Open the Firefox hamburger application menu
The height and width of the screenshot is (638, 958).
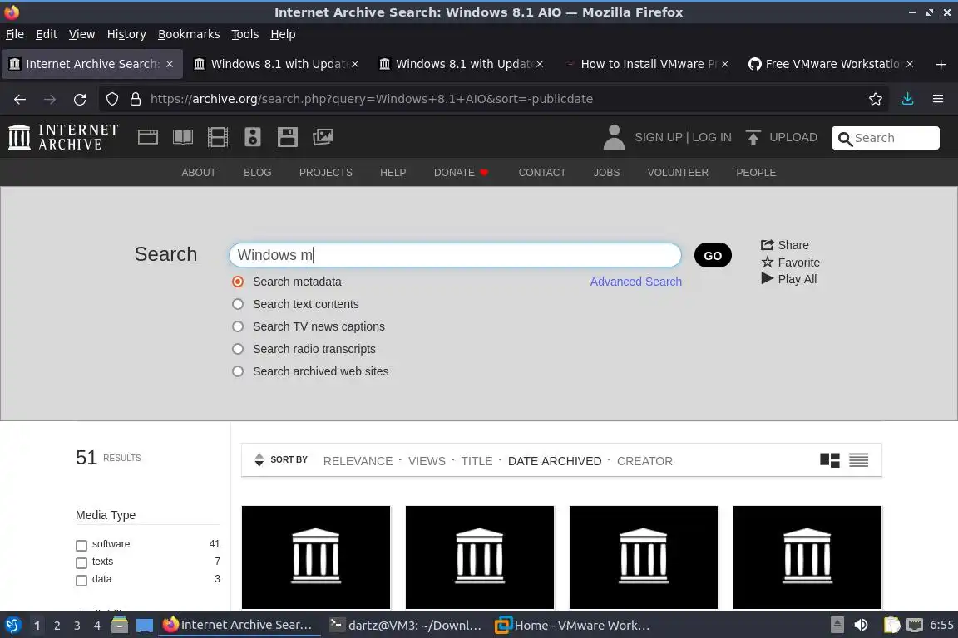pos(938,99)
